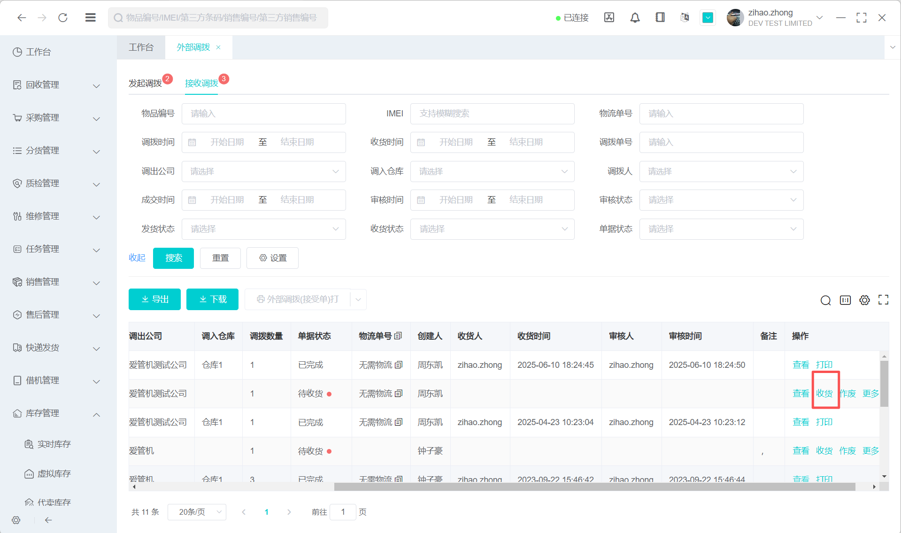
Task: Click the table density icon
Action: [845, 300]
